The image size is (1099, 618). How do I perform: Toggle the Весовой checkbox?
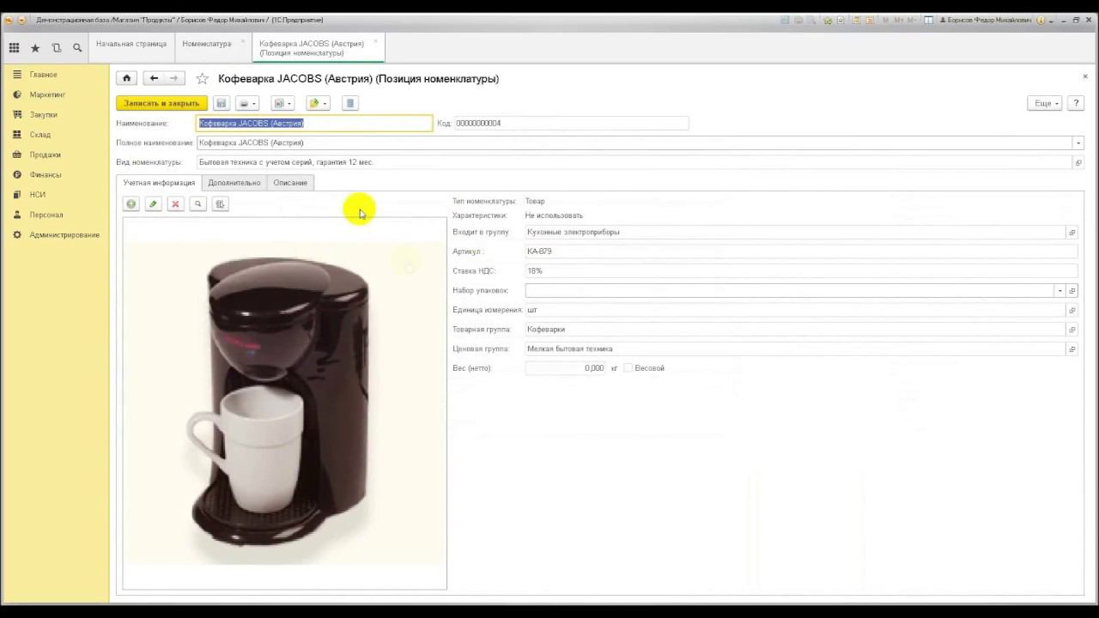[628, 368]
